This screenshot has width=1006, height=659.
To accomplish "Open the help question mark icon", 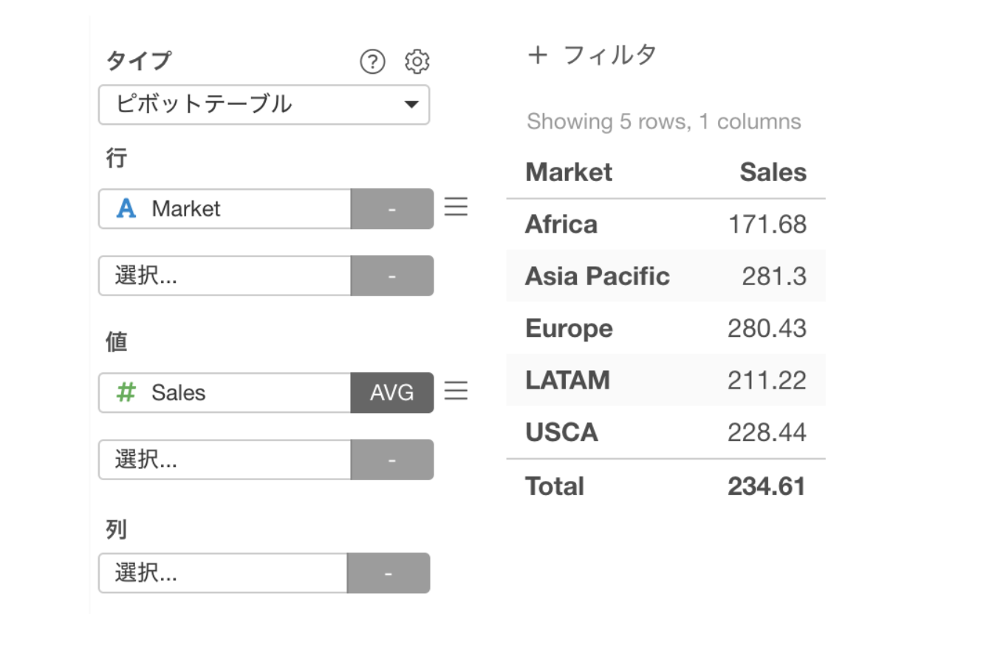I will click(372, 62).
